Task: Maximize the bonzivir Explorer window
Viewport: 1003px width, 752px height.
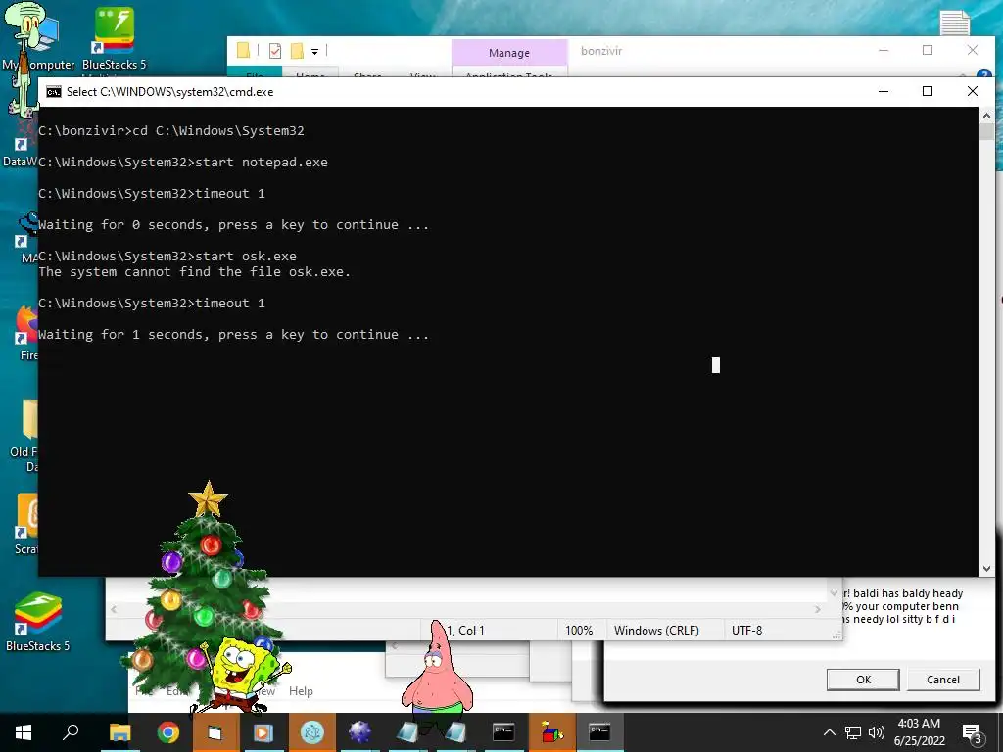Action: [x=928, y=51]
